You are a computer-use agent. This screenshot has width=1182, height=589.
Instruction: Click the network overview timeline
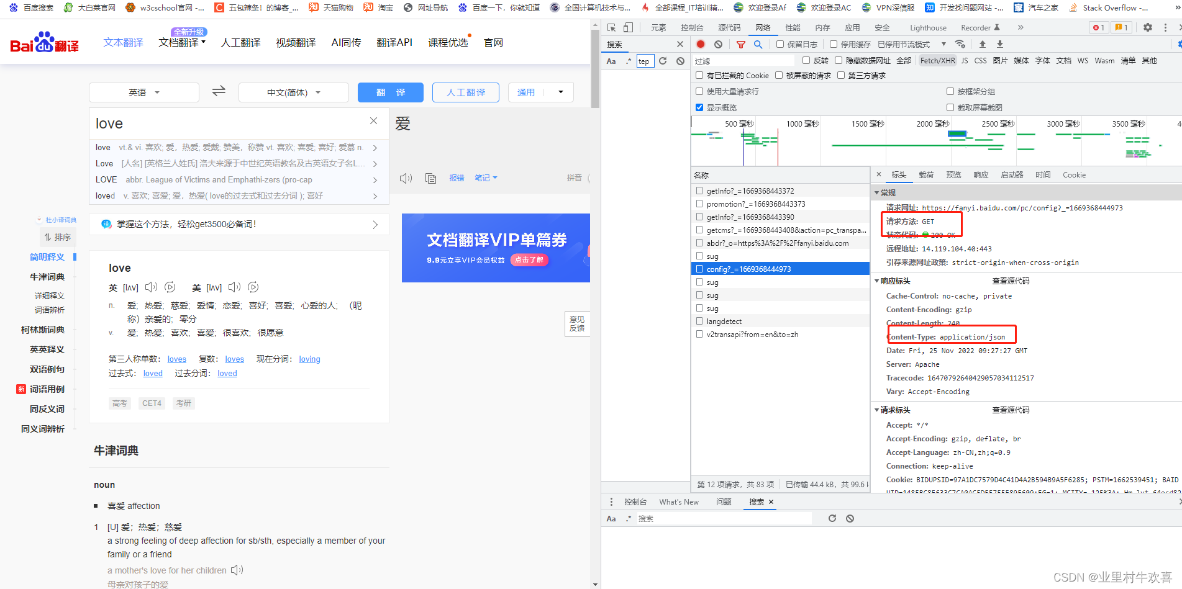pos(937,140)
